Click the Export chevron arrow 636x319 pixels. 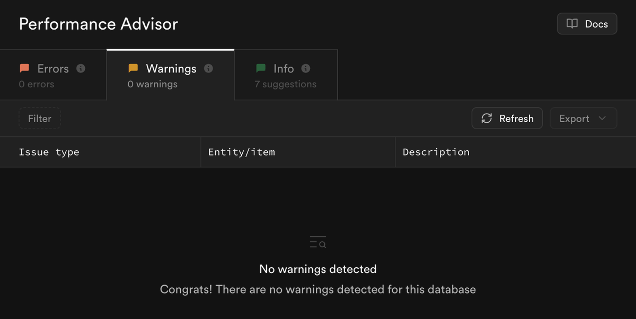pos(602,119)
